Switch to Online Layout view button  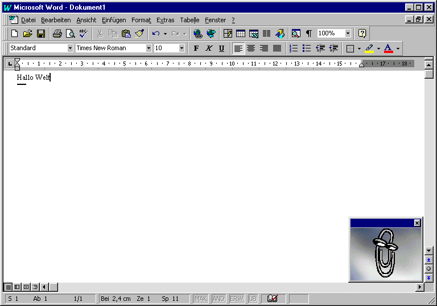[x=17, y=287]
